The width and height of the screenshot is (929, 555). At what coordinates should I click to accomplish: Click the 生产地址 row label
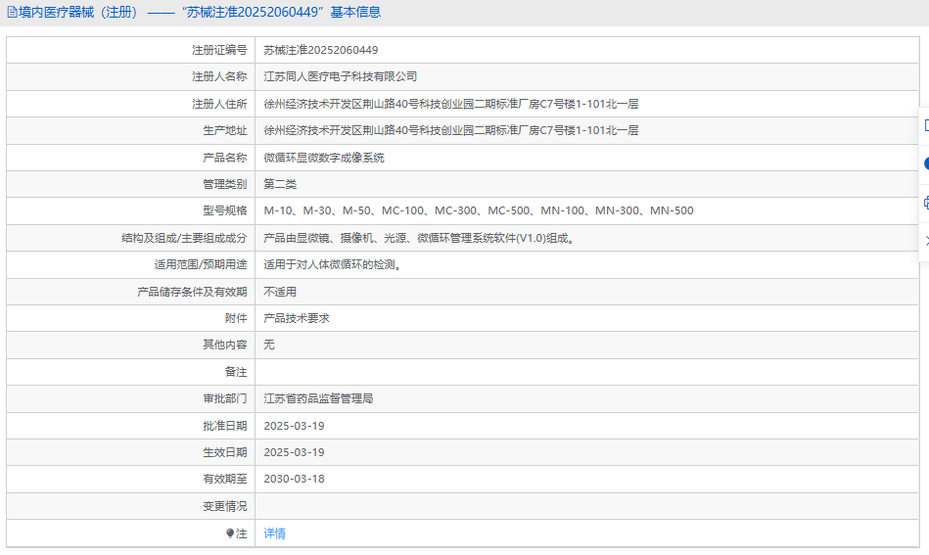click(225, 130)
